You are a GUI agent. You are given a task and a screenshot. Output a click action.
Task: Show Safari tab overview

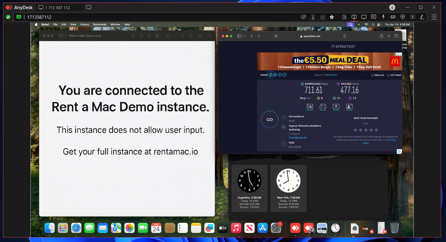tap(396, 36)
